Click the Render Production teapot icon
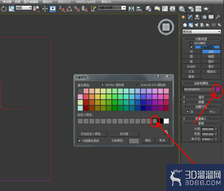This screenshot has height=191, width=224. tap(206, 9)
